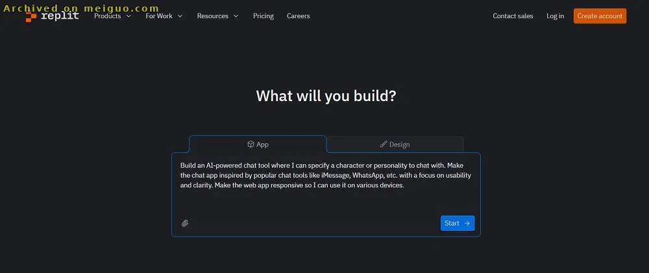This screenshot has width=649, height=273.
Task: Open the Careers link
Action: pos(299,16)
